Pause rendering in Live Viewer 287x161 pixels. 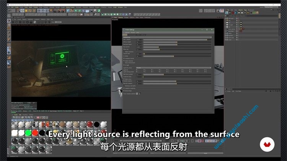tap(20, 22)
